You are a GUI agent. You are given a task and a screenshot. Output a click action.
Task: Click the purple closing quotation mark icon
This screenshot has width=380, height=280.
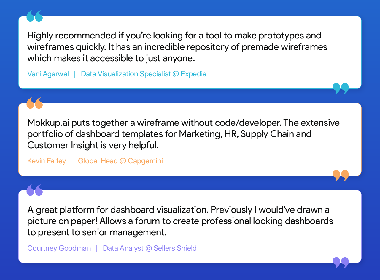(x=341, y=263)
